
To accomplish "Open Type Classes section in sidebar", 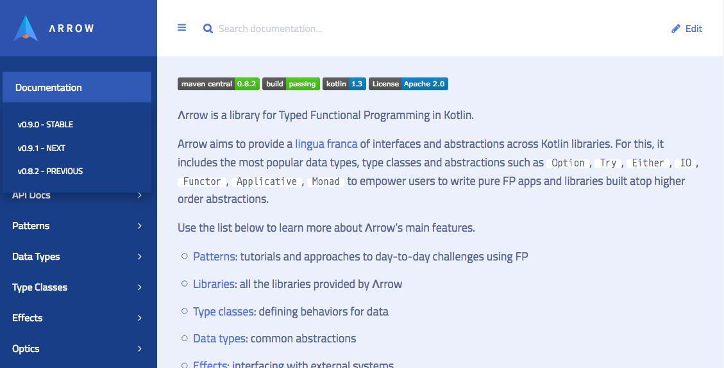I will pos(40,287).
